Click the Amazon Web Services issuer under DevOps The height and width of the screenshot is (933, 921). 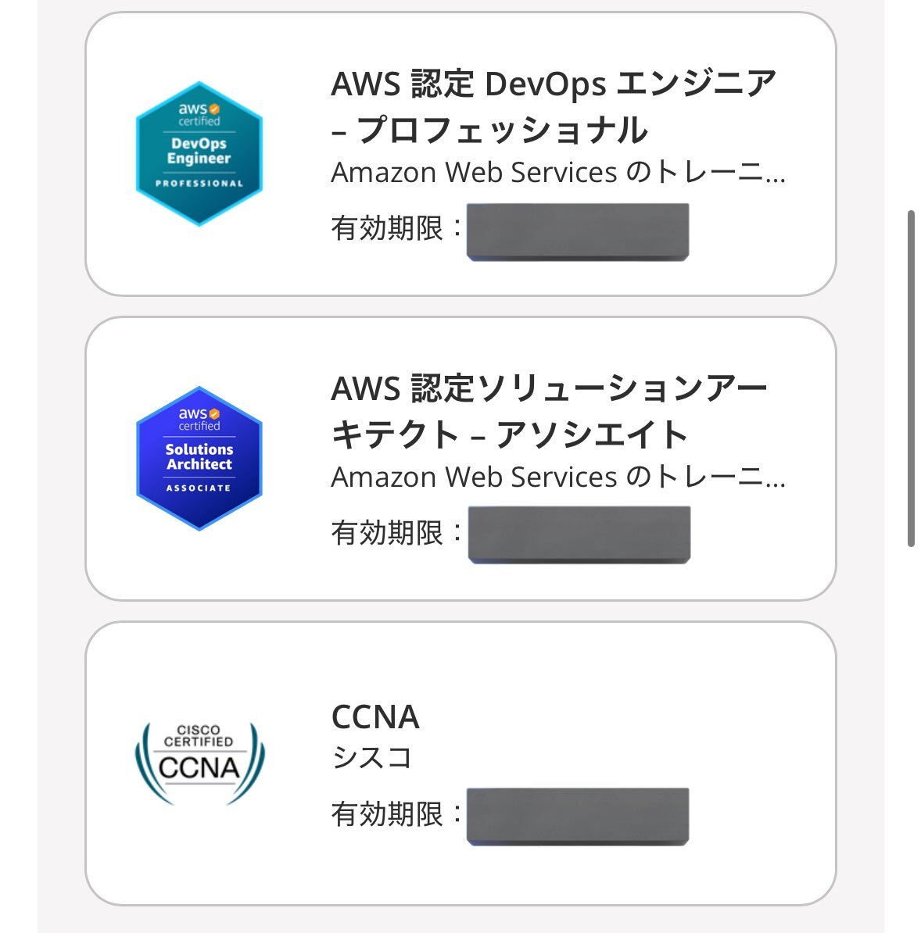click(558, 173)
